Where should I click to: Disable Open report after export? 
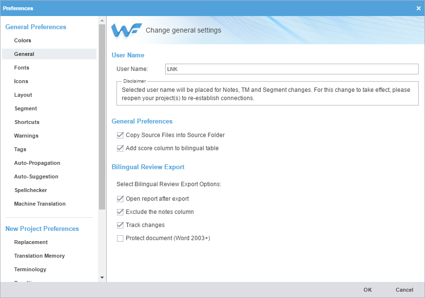point(120,199)
